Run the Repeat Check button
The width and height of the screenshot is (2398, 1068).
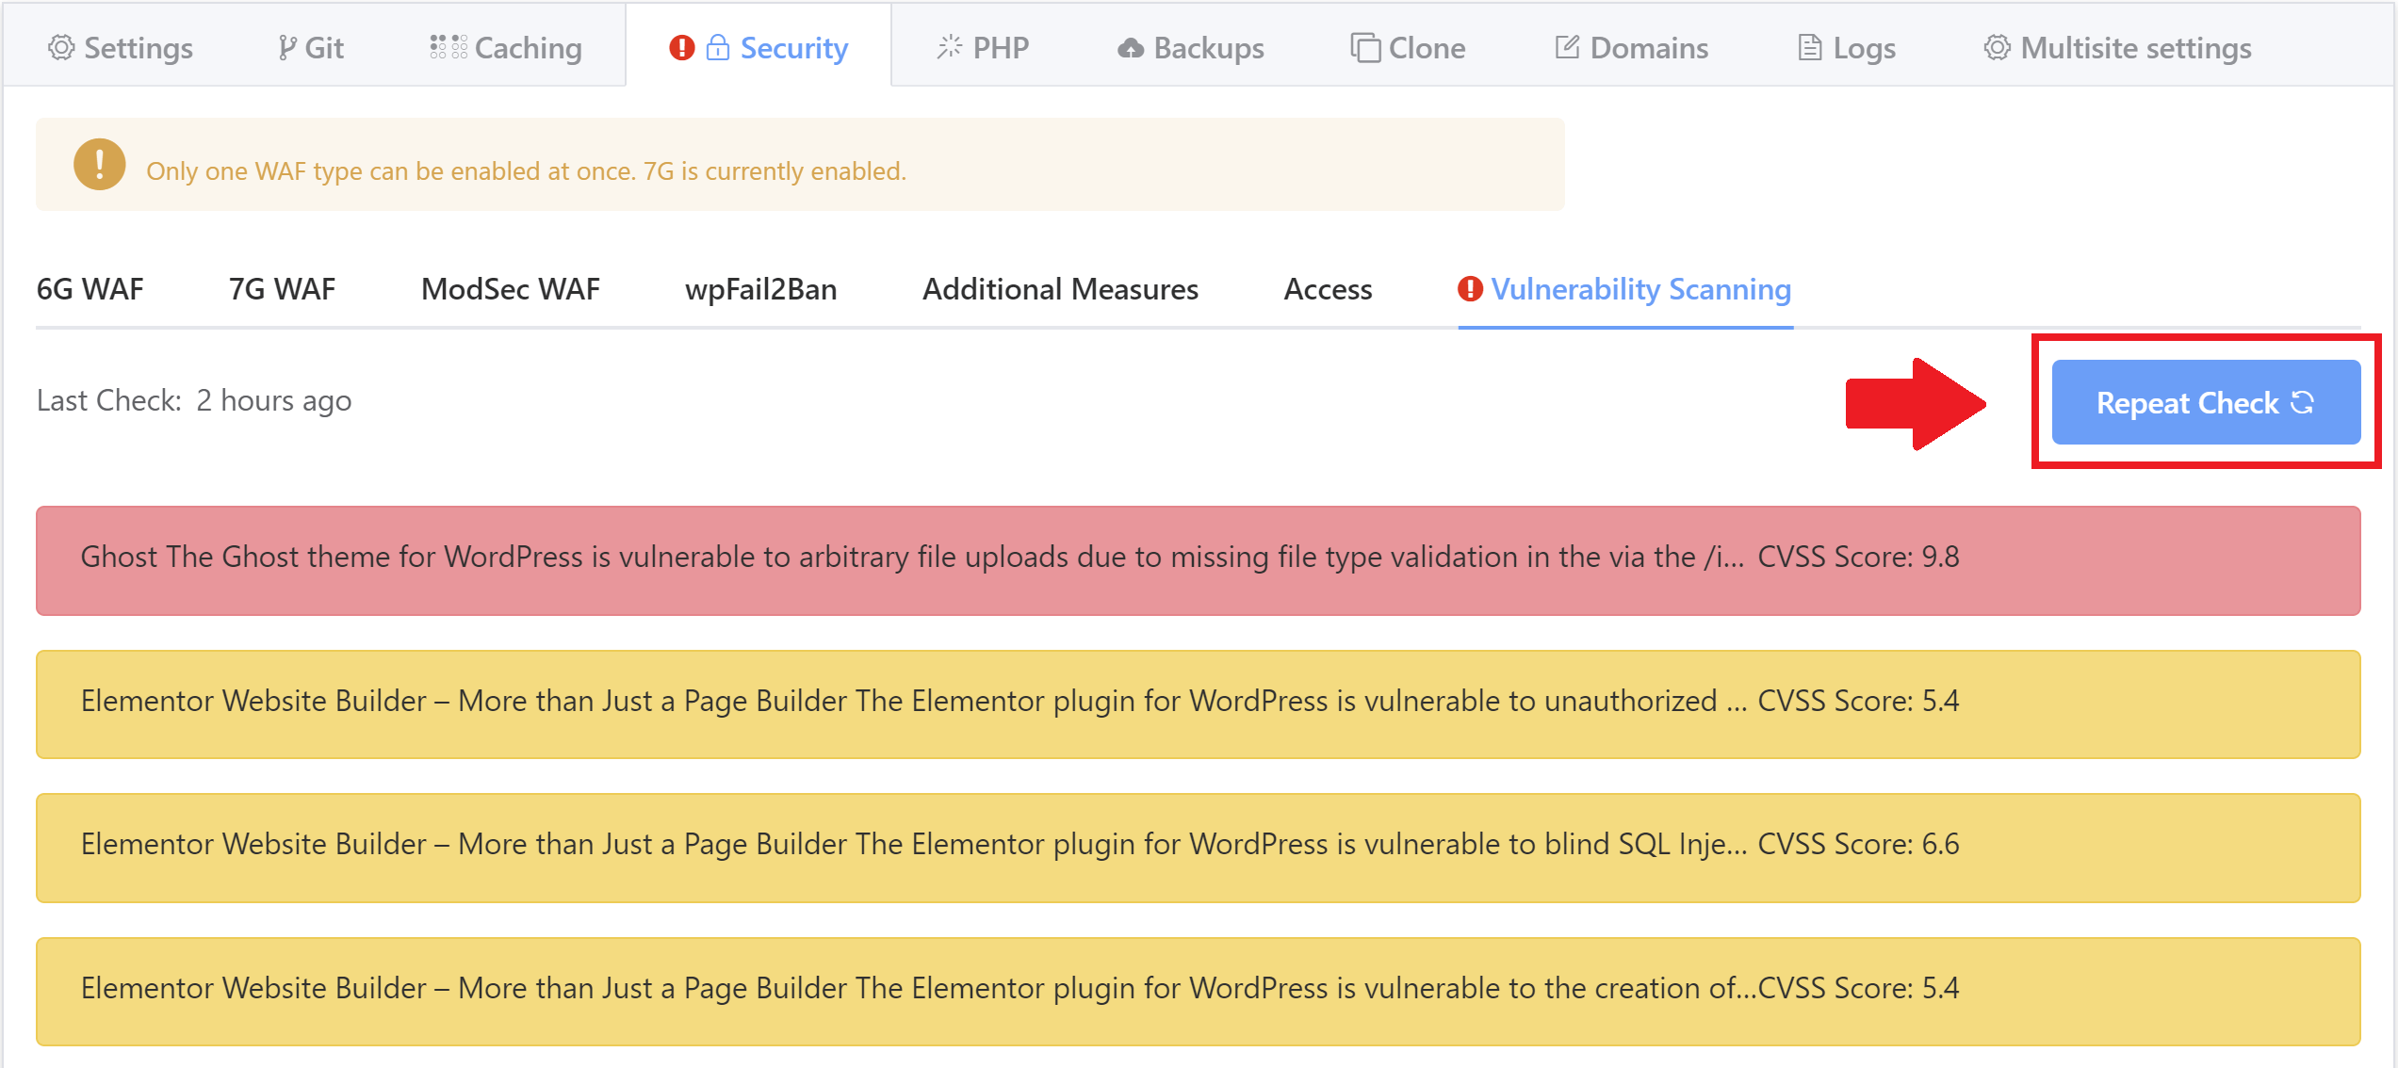tap(2207, 402)
